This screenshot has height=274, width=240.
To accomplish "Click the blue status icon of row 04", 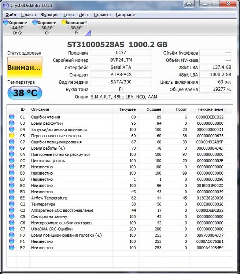I will 12,129.
